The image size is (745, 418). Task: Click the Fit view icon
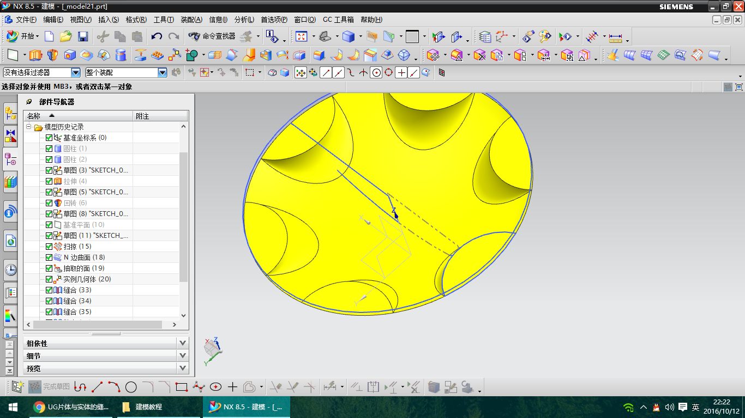click(302, 36)
